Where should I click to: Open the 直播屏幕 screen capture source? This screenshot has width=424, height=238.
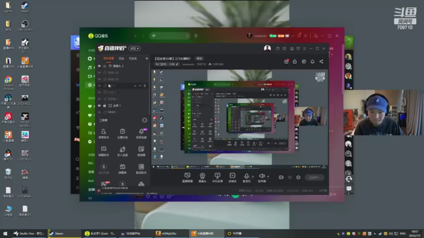[187, 178]
